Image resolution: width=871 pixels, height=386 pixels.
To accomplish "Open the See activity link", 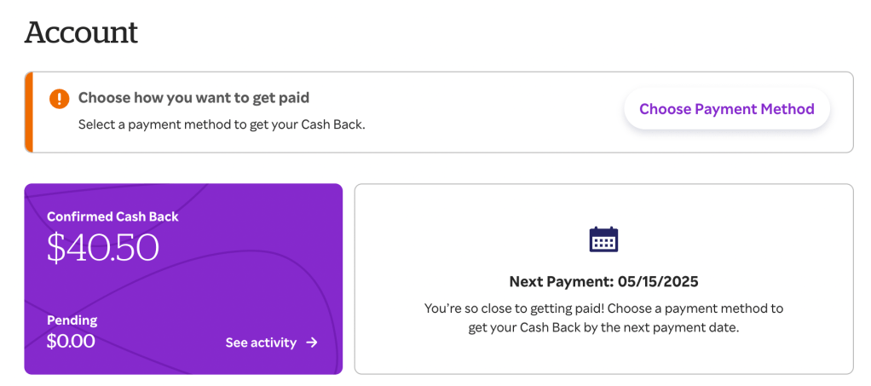I will coord(261,343).
